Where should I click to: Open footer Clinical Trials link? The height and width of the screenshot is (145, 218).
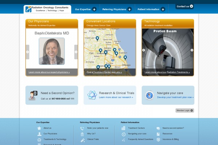pos(93,139)
